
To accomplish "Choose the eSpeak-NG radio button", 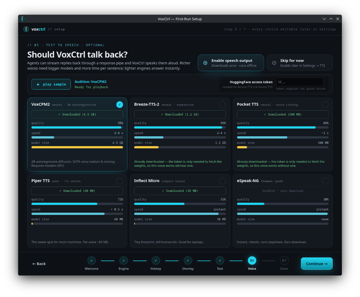I will [325, 181].
